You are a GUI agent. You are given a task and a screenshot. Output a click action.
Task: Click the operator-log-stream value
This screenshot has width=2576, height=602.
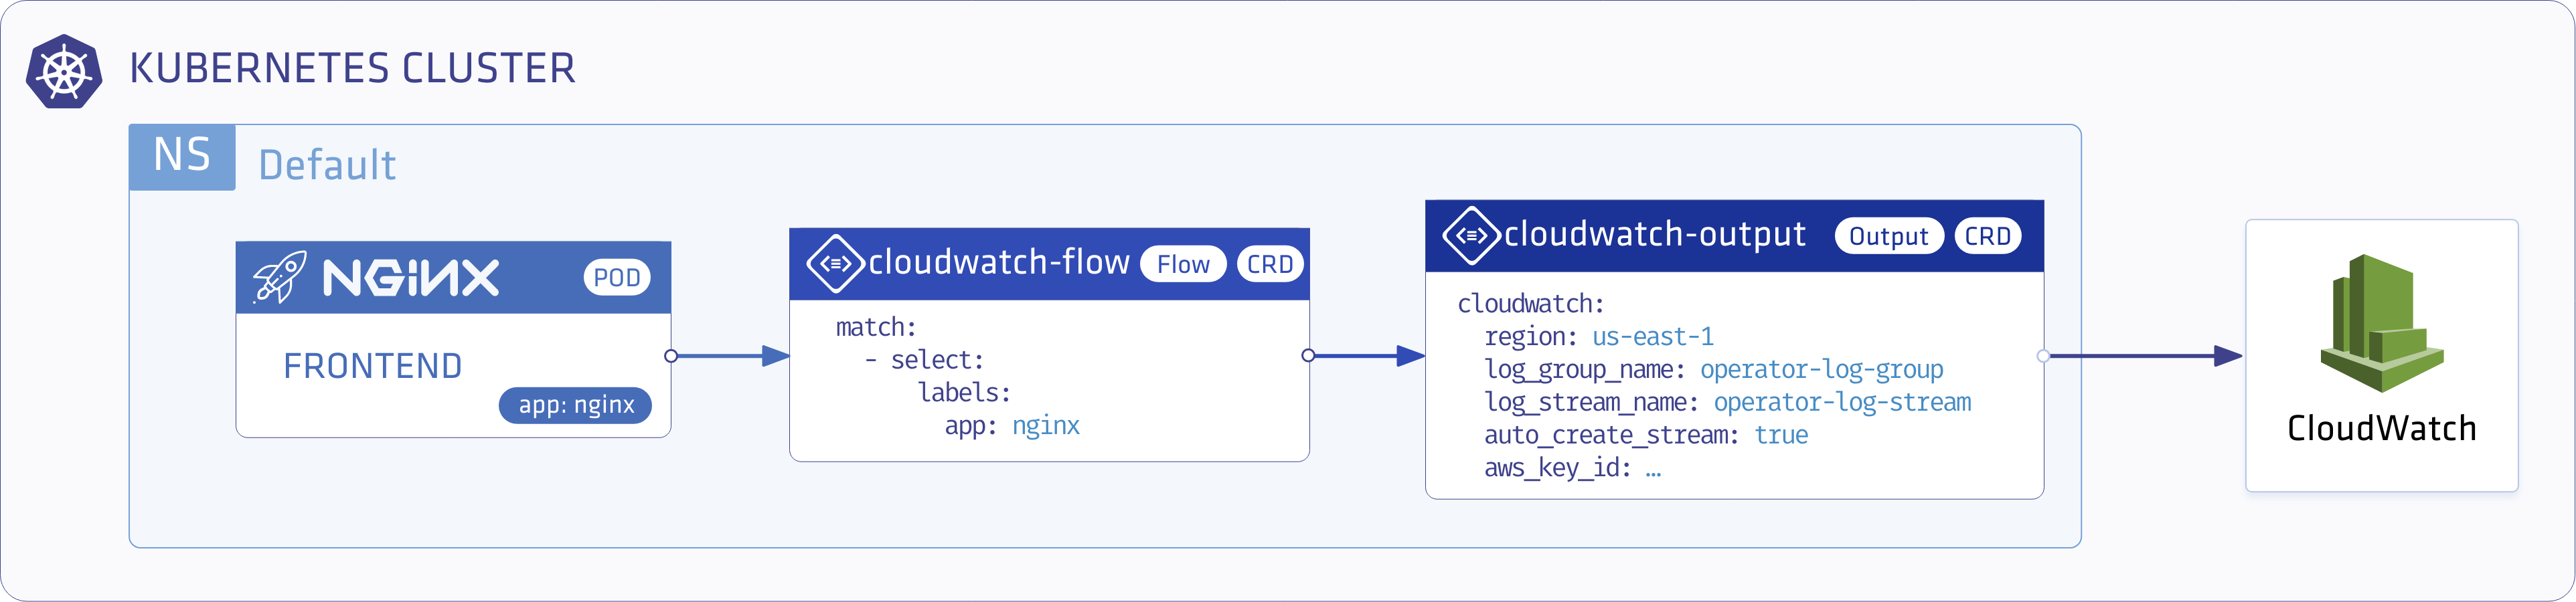[x=1842, y=403]
